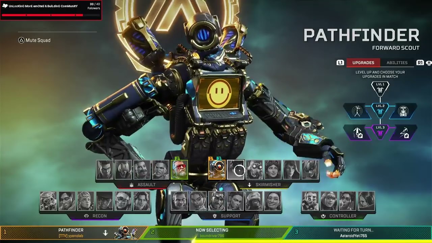Choose Crypto portrait in the Recon row
Screen dimensions: 432x243
coord(67,201)
